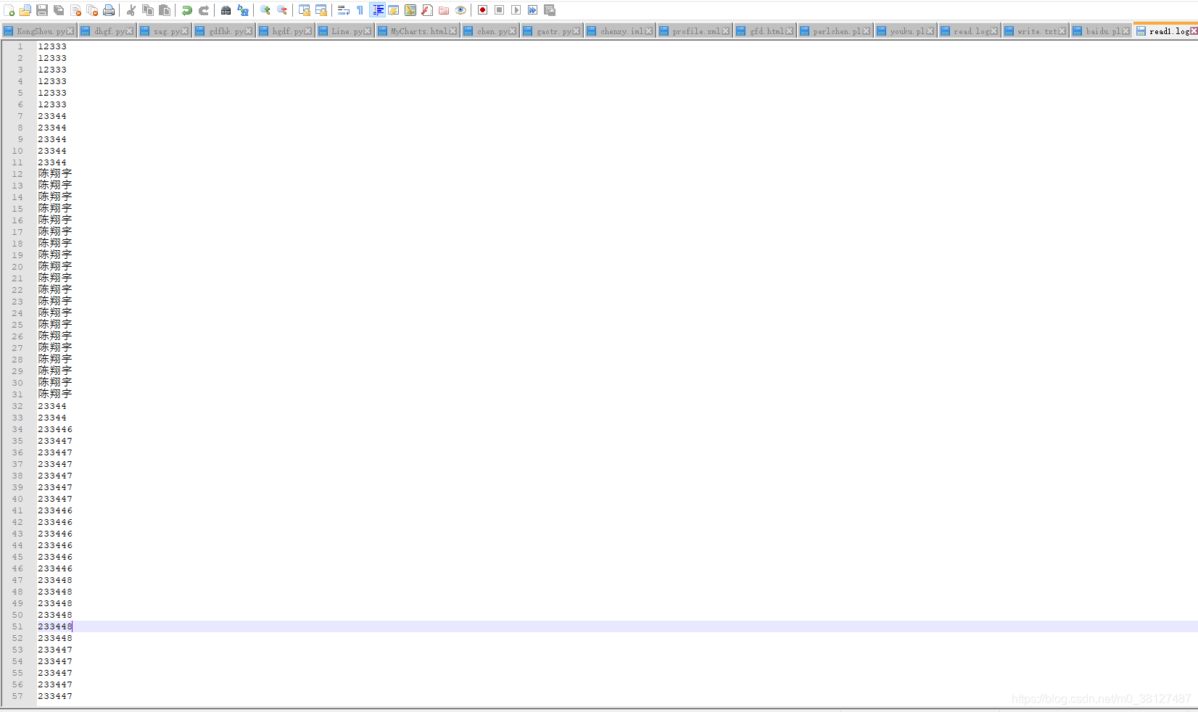Switch to the youku.pl tab

click(x=906, y=31)
